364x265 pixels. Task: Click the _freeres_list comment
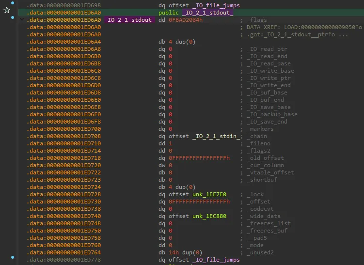click(269, 223)
